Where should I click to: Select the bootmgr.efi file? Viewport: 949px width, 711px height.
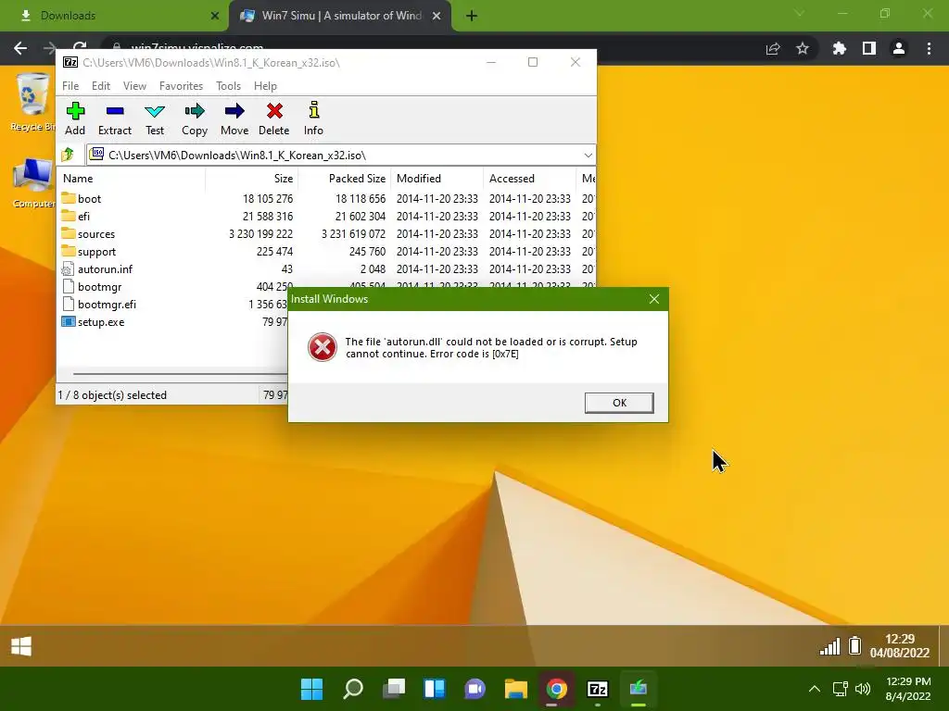(x=98, y=304)
